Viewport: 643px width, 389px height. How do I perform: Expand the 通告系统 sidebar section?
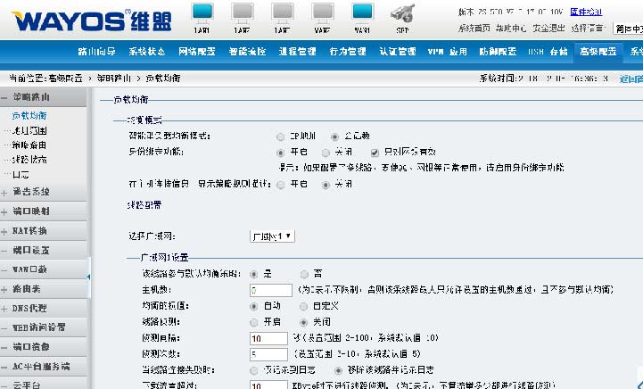(43, 192)
